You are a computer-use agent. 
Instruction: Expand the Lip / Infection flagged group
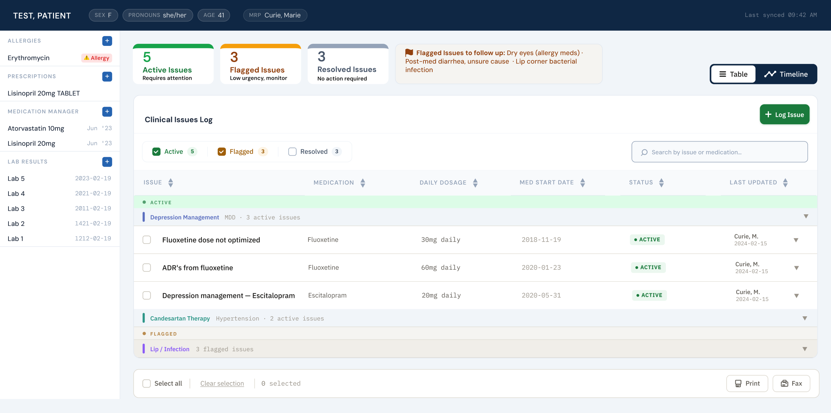coord(805,349)
